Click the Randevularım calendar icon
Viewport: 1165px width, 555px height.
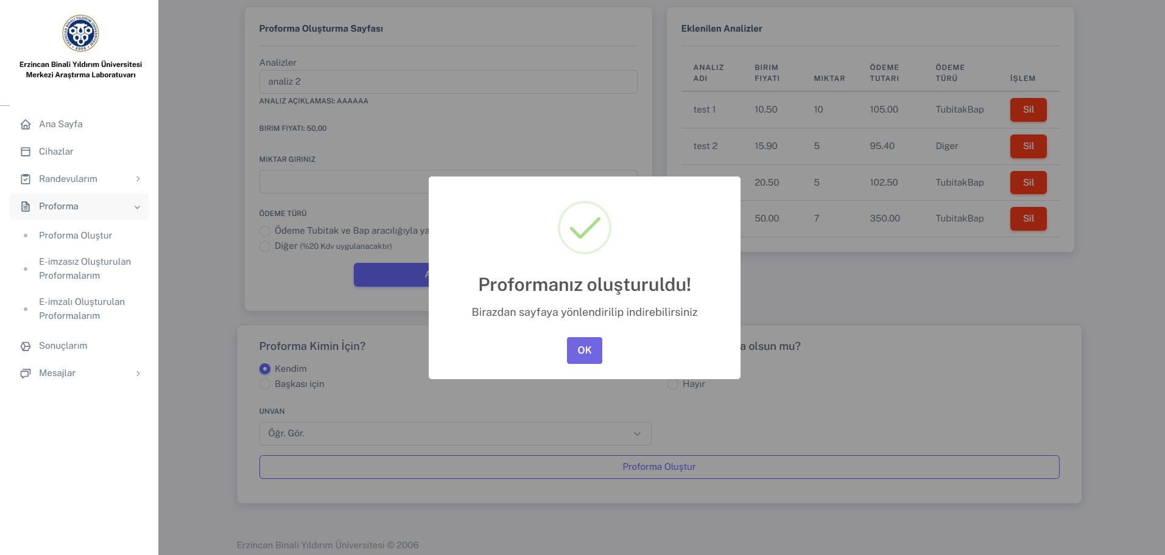[26, 179]
